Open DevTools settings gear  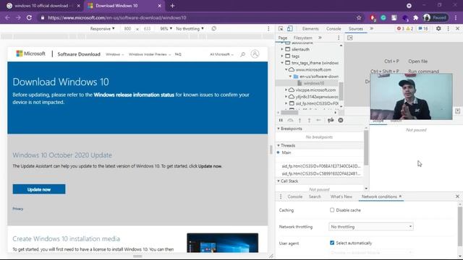438,29
